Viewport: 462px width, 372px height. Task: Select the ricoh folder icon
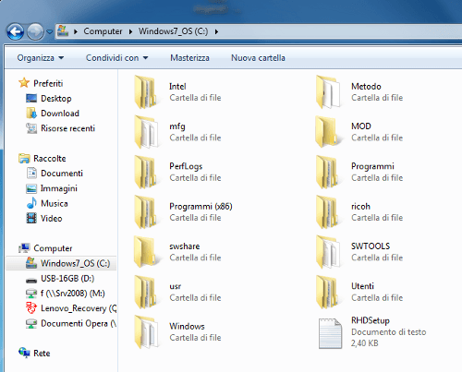[x=327, y=212]
